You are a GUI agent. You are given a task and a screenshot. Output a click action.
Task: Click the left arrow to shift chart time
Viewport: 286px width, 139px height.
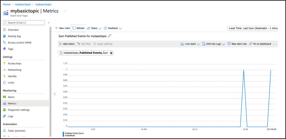click(54, 94)
